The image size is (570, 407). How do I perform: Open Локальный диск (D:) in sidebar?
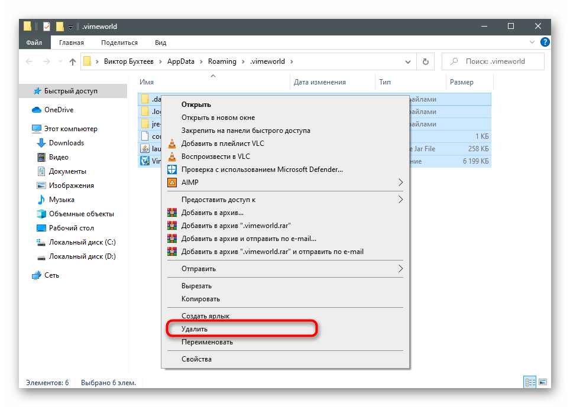pos(82,256)
